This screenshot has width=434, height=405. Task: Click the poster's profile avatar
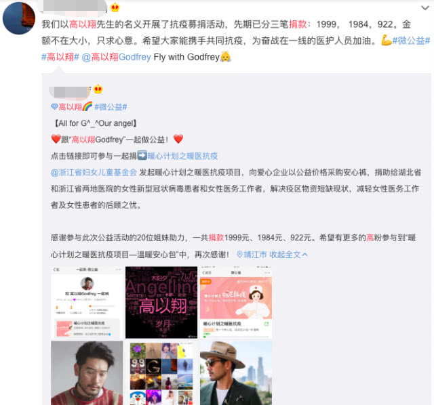19,18
